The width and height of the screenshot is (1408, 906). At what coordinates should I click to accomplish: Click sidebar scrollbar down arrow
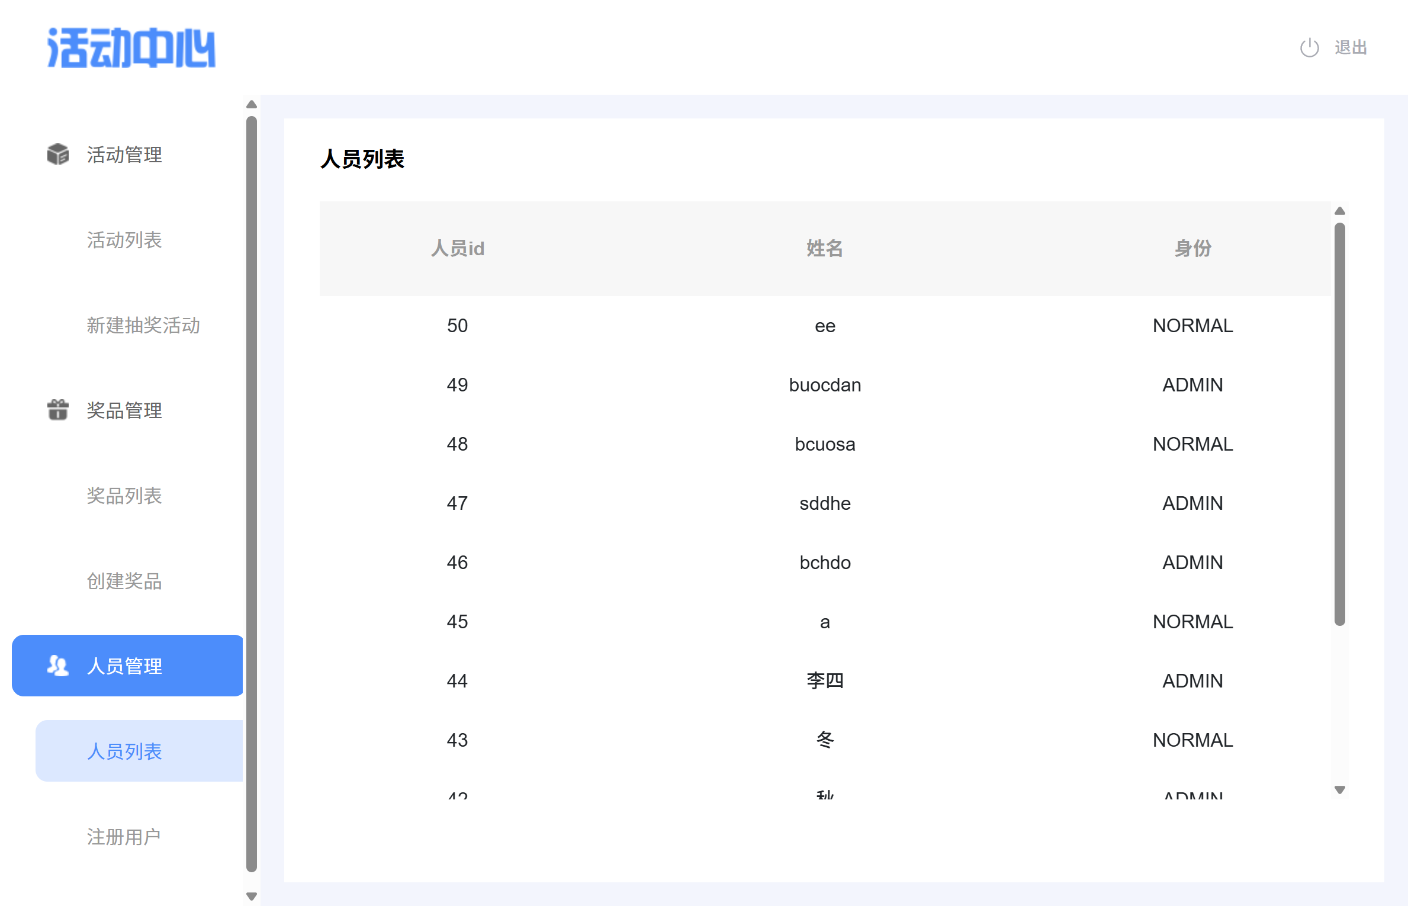[251, 896]
